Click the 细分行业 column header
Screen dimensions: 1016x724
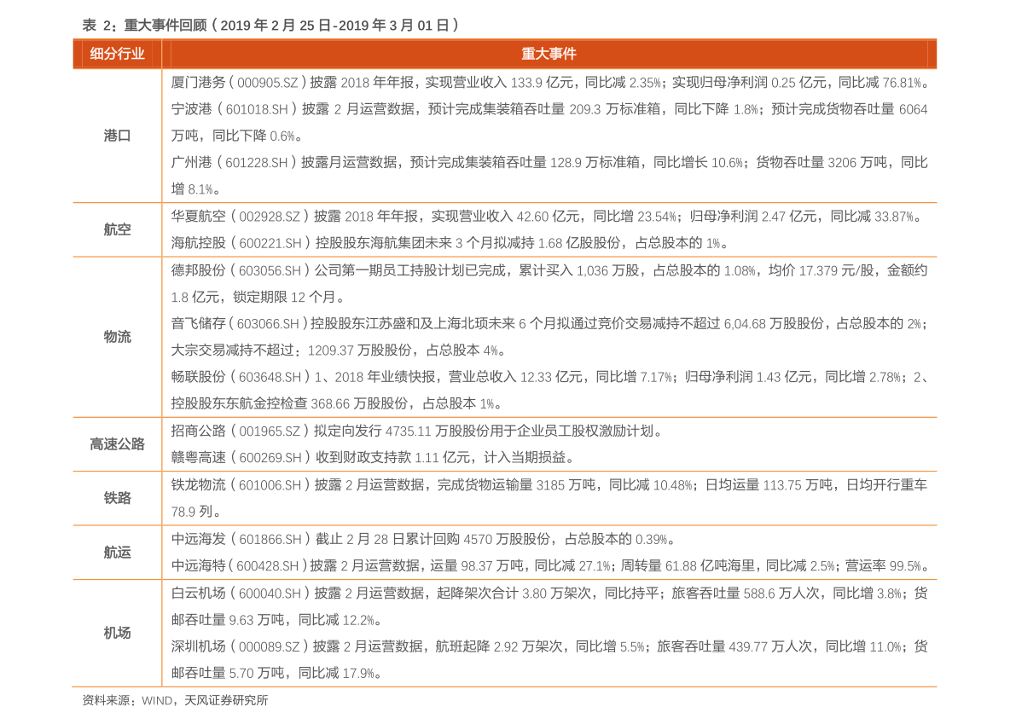click(117, 54)
